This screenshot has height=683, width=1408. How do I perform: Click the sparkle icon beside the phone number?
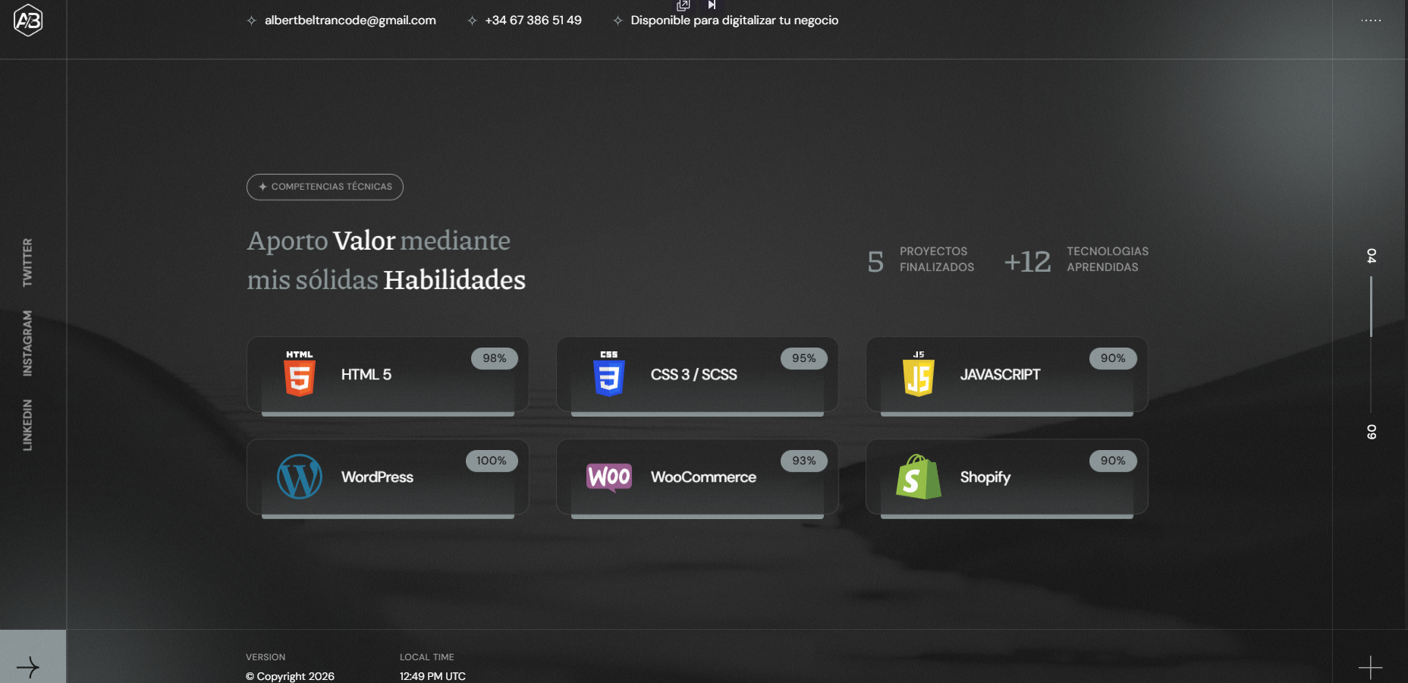472,20
